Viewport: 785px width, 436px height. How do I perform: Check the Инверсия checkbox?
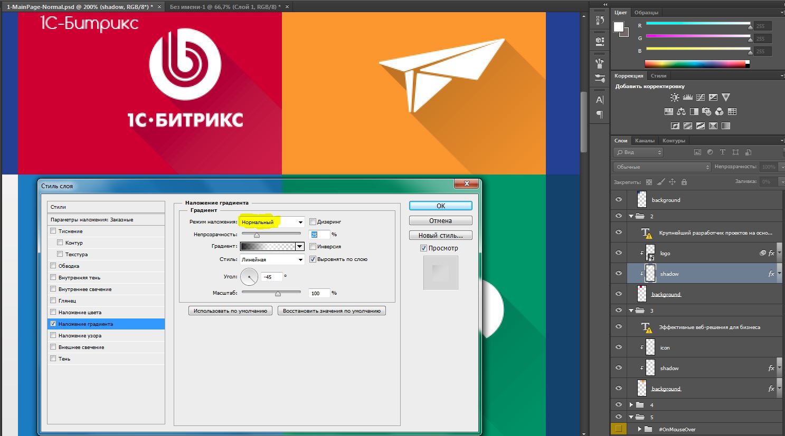point(313,247)
